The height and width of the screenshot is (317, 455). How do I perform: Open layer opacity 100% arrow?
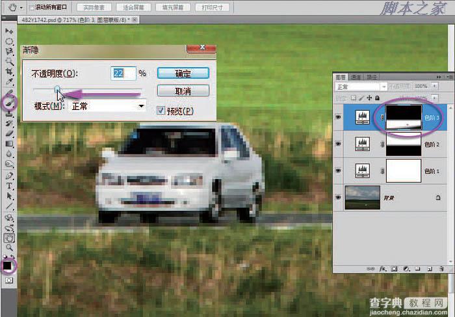coord(435,86)
